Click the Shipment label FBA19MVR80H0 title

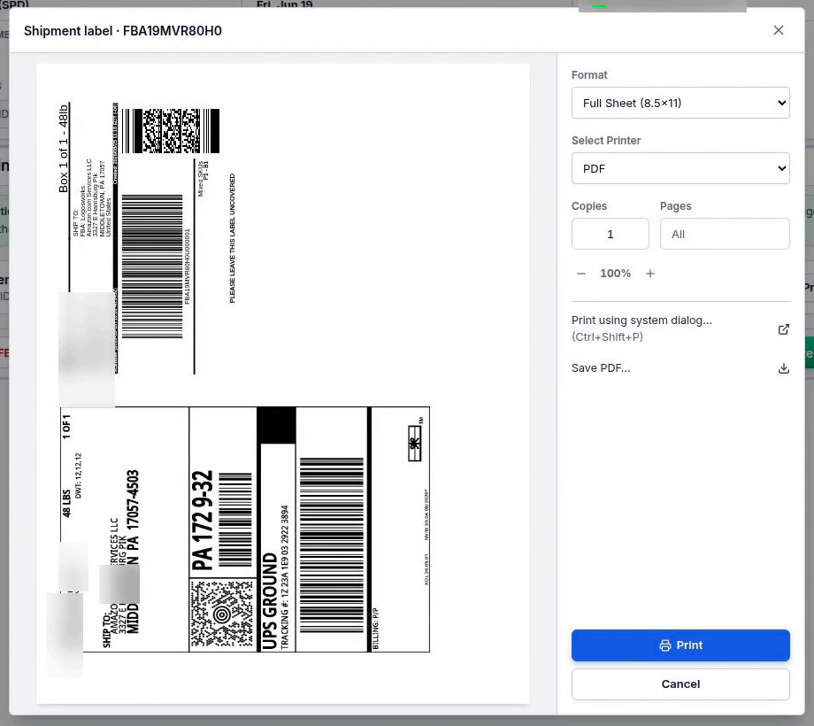(x=122, y=31)
